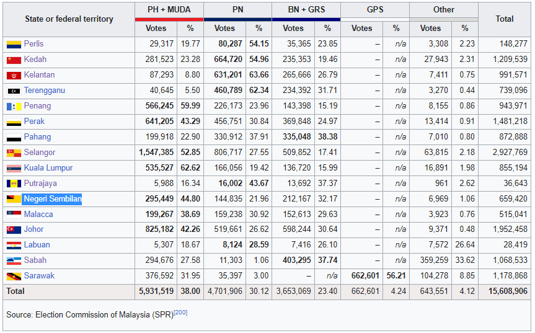This screenshot has width=535, height=333.
Task: Click Kuala Lumpur PH percentage 62.62
Action: pos(190,168)
